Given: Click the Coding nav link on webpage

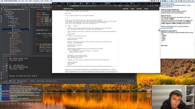Looking at the screenshot, I should tap(132, 9).
